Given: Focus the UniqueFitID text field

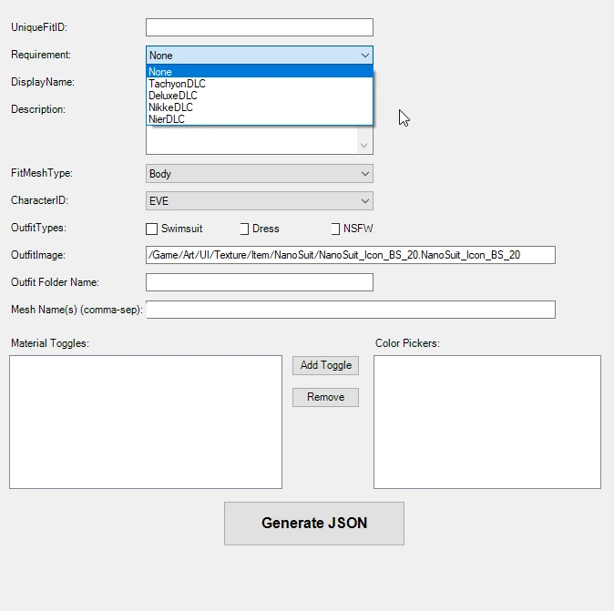Looking at the screenshot, I should pos(259,27).
